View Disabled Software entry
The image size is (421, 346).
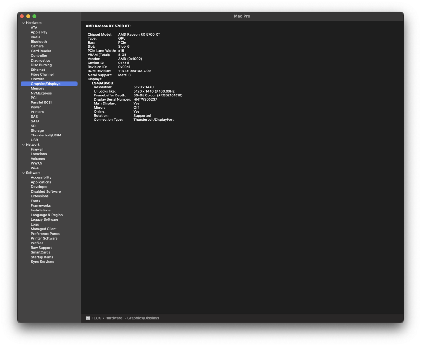click(46, 192)
